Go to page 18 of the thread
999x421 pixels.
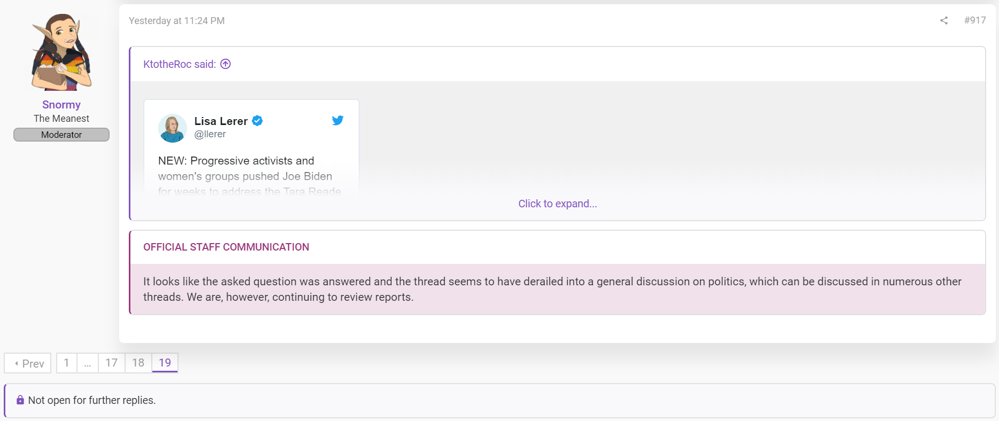[x=138, y=363]
